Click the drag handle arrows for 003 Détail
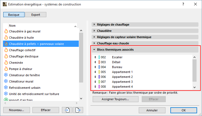This screenshot has width=202, height=116. (x=95, y=62)
